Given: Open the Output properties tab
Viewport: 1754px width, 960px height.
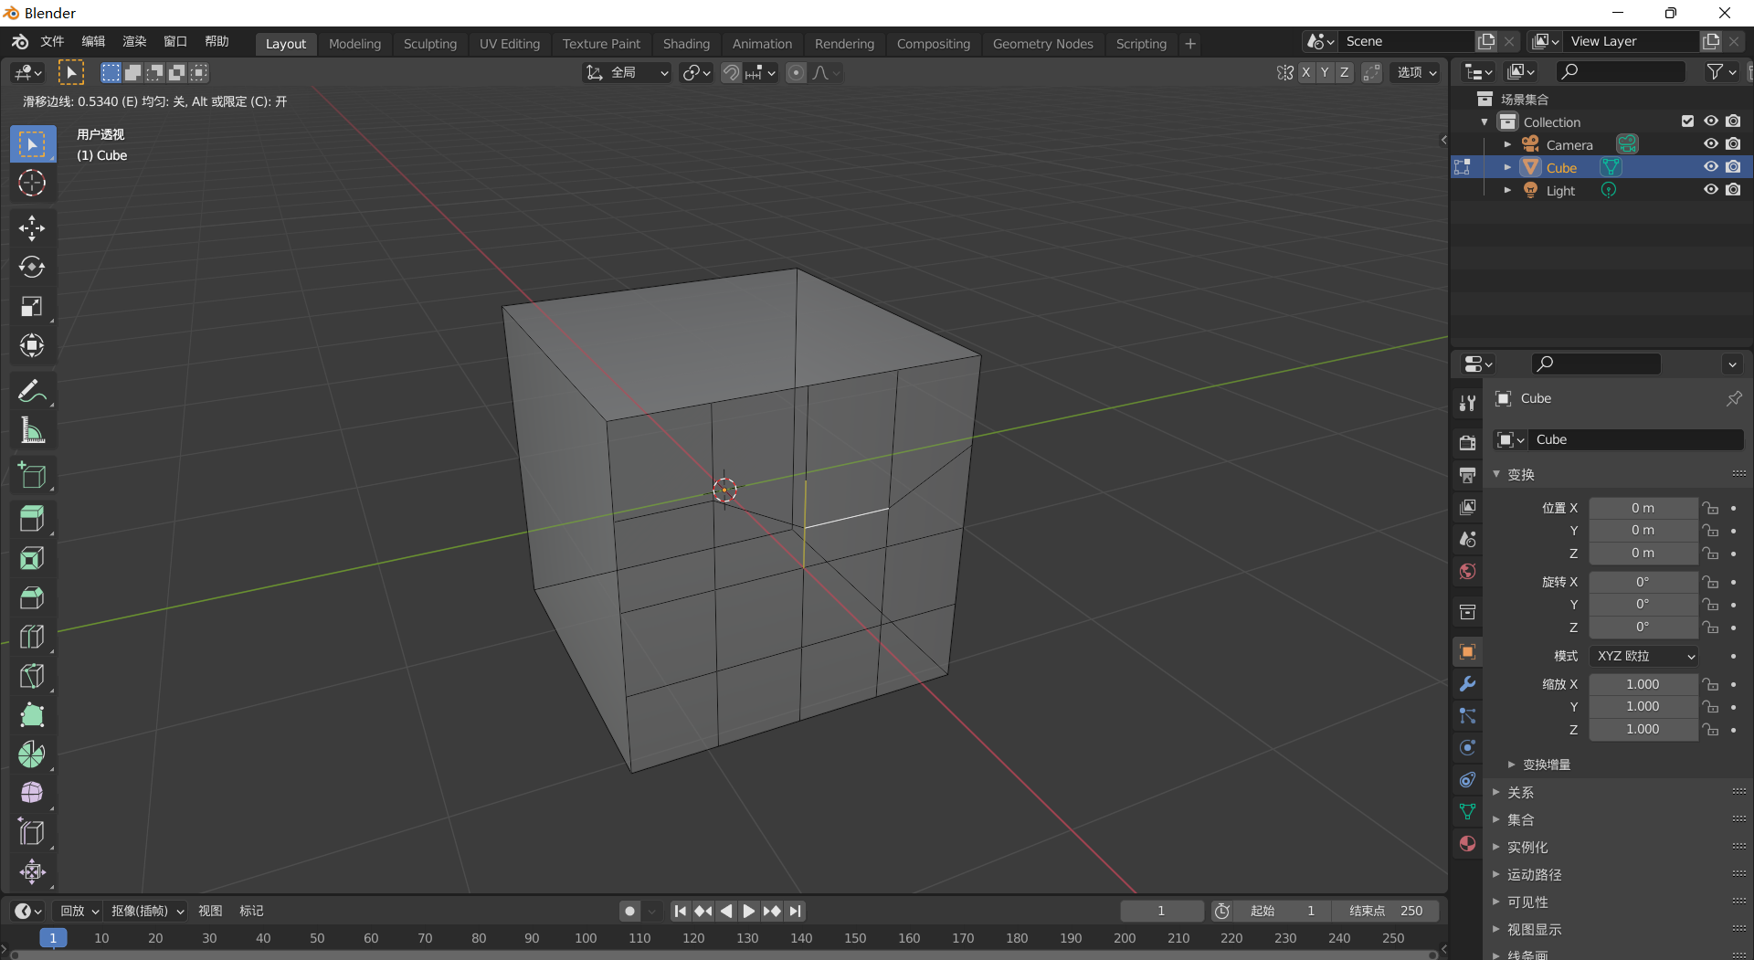Looking at the screenshot, I should pyautogui.click(x=1467, y=475).
